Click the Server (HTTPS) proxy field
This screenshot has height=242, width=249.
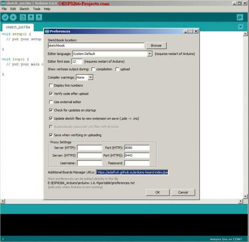[90, 155]
